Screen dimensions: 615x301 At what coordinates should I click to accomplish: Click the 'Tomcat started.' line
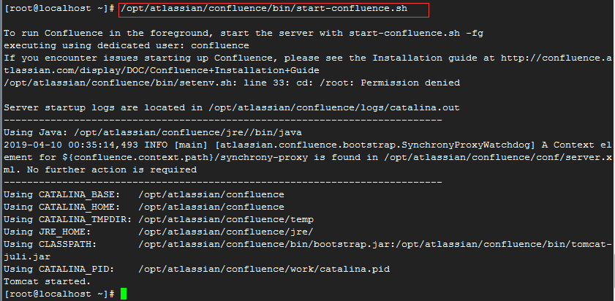(x=48, y=281)
